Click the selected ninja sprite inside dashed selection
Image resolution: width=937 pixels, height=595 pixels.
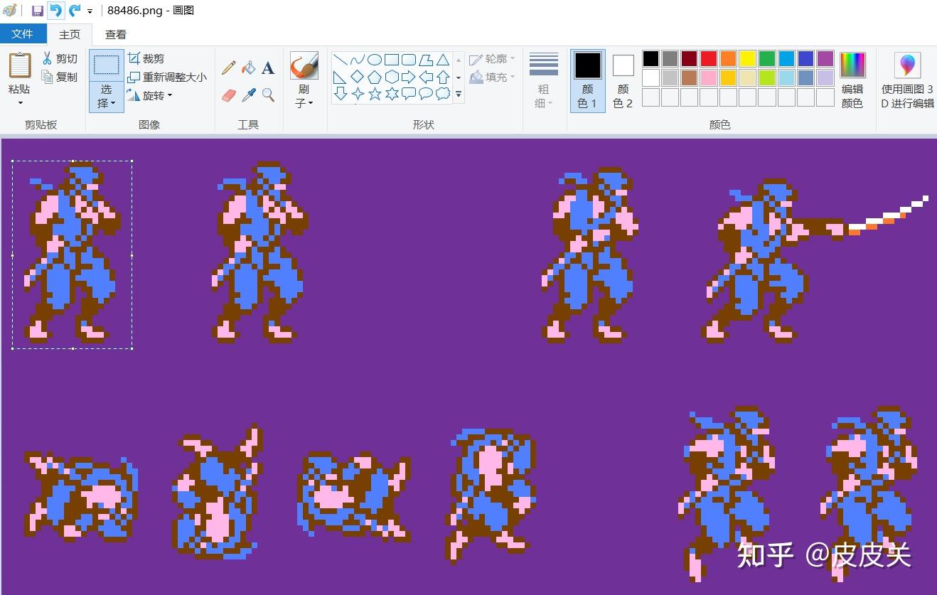pyautogui.click(x=72, y=252)
